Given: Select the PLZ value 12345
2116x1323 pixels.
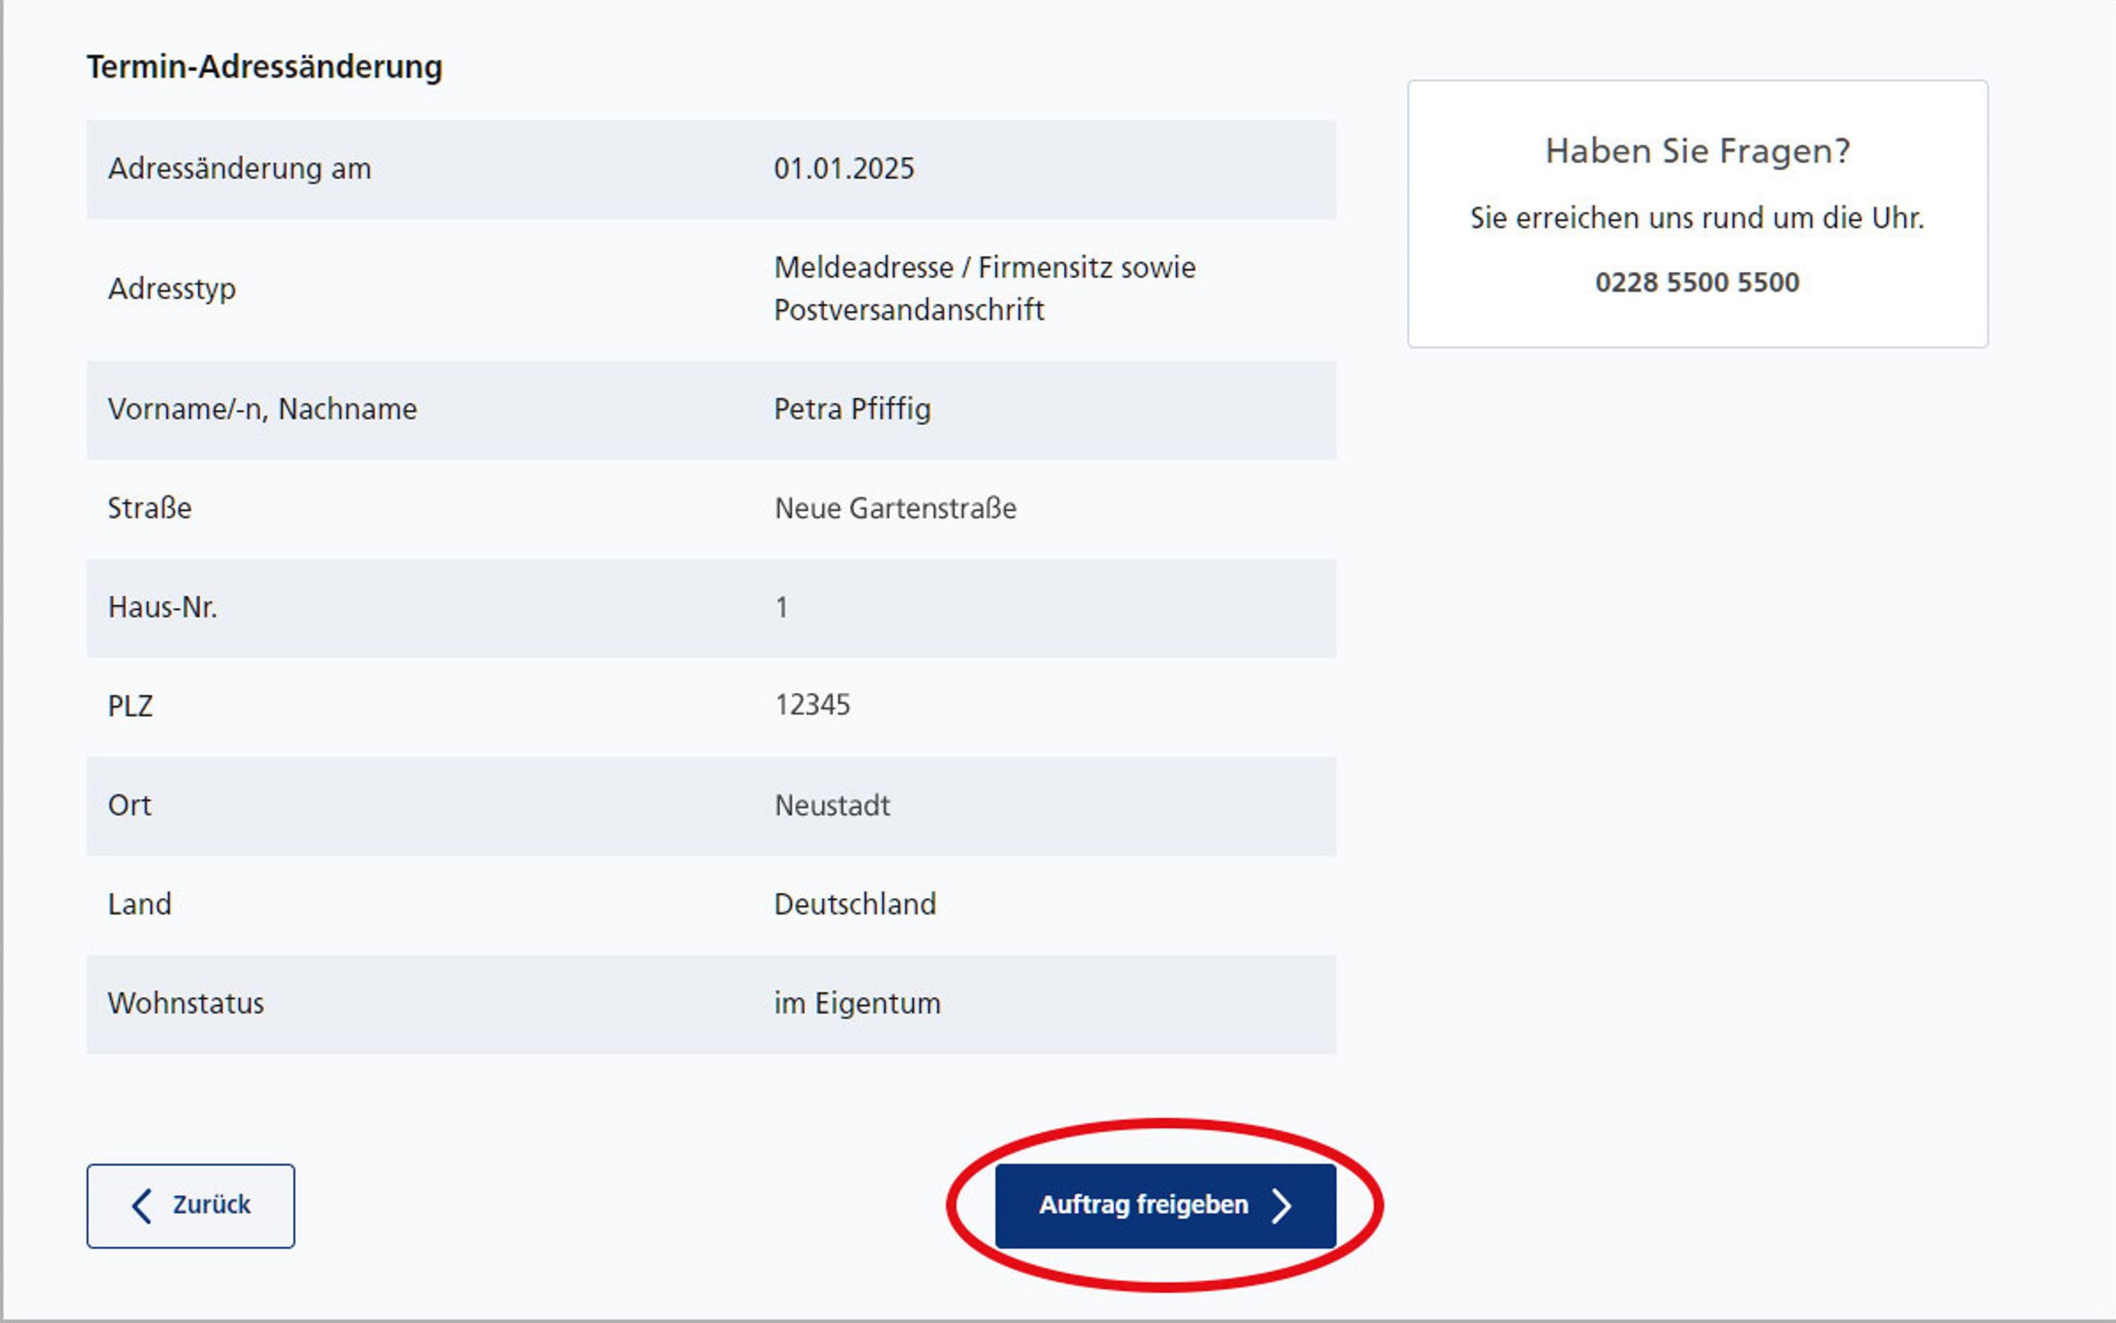Looking at the screenshot, I should (x=813, y=704).
